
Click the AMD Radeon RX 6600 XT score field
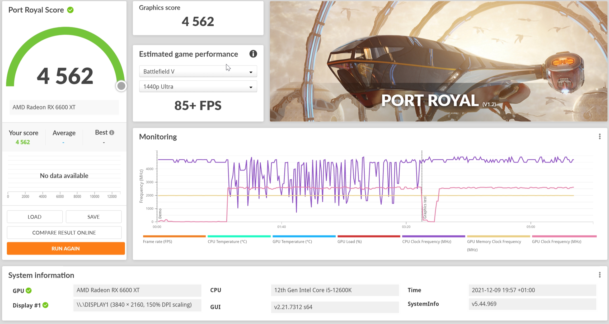[x=64, y=107]
